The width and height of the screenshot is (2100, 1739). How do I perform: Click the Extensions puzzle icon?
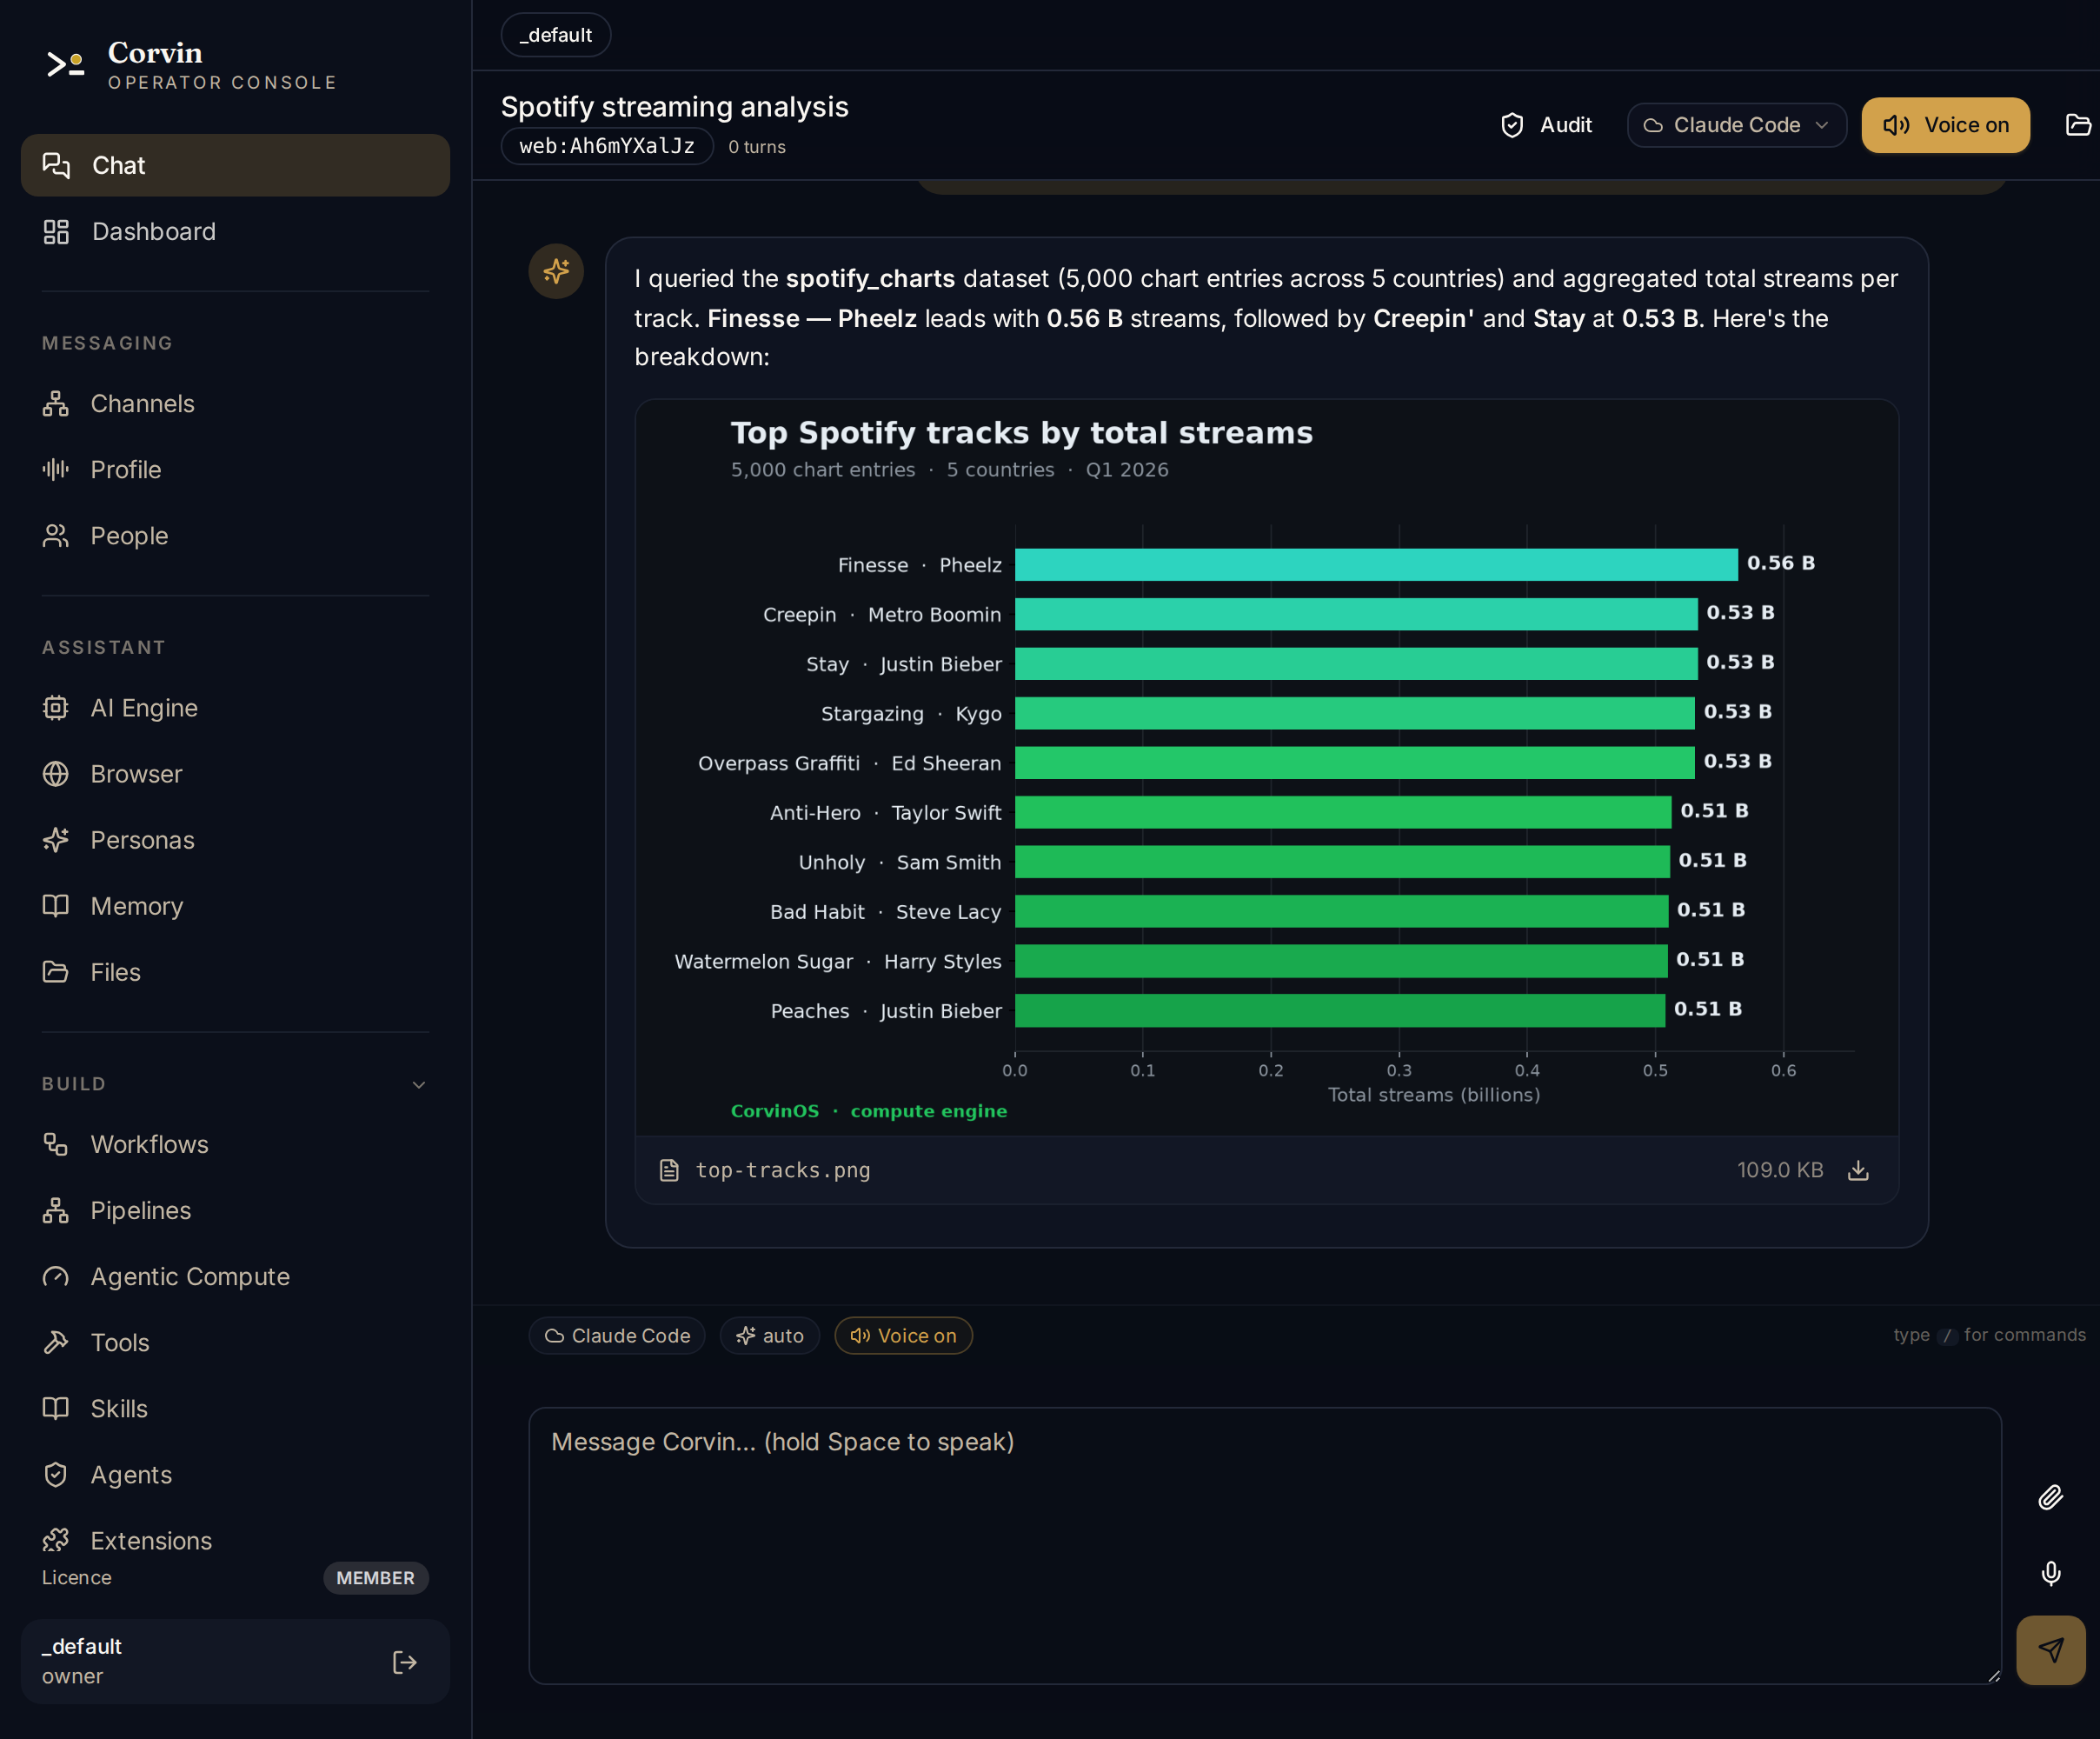point(56,1540)
